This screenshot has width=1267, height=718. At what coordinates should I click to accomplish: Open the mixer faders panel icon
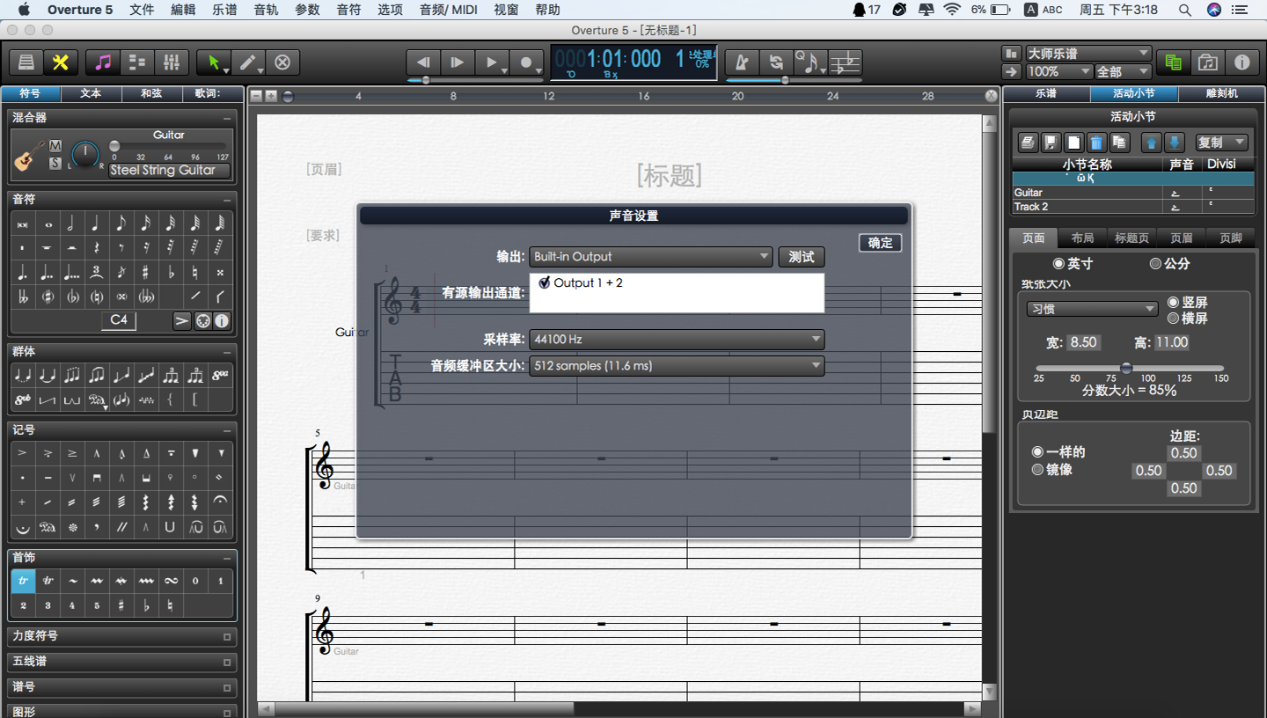[172, 62]
